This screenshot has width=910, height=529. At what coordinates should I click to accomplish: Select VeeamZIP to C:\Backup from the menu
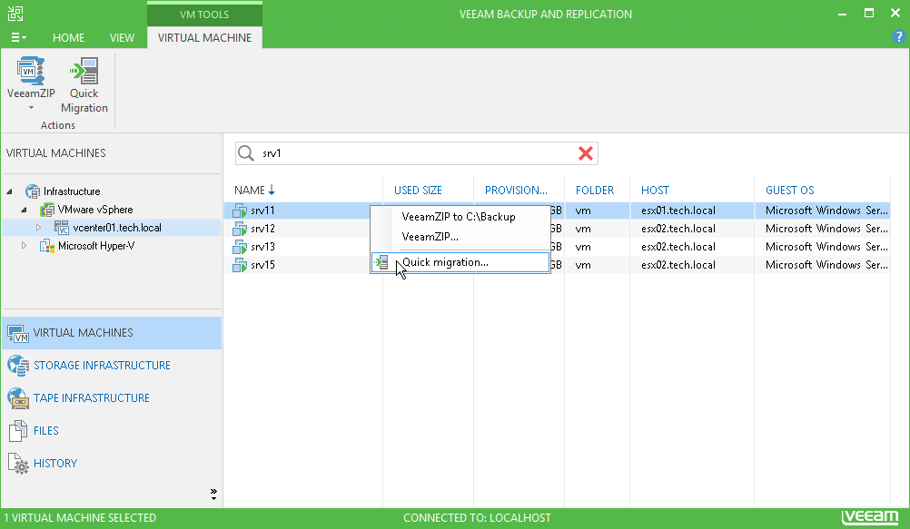click(458, 217)
